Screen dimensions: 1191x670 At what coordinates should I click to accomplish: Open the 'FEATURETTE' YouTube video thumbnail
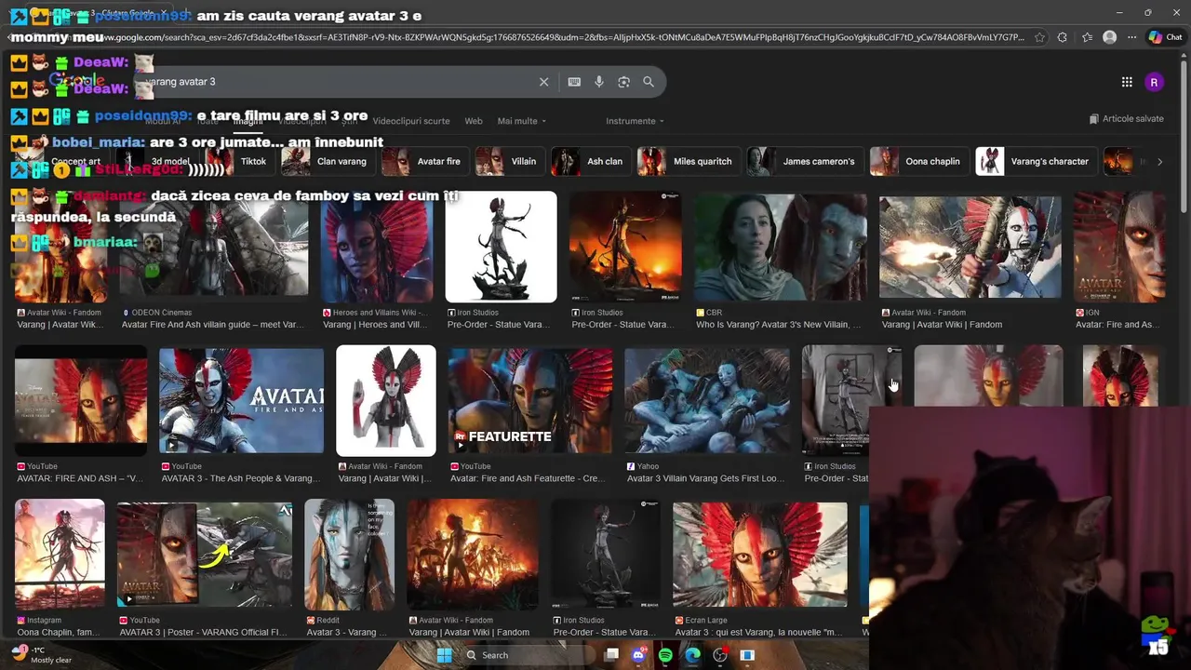tap(530, 400)
